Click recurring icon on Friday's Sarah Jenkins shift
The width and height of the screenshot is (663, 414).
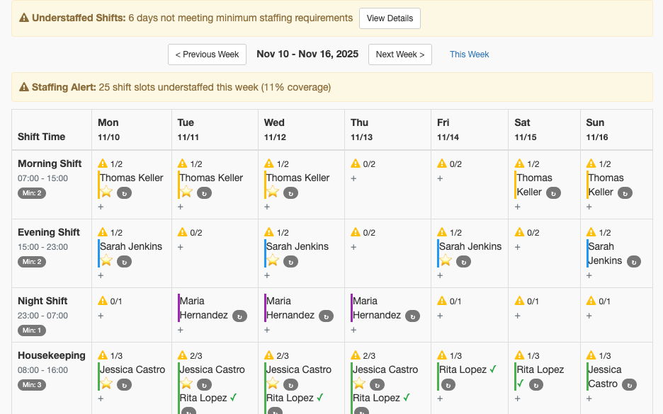(x=463, y=262)
